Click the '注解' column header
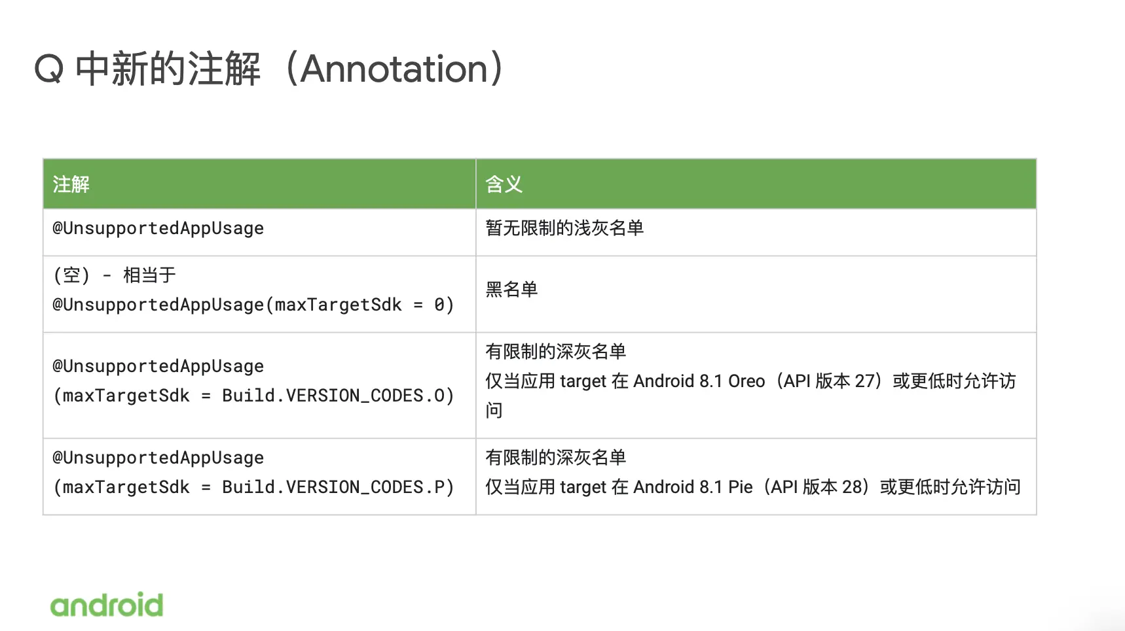The height and width of the screenshot is (631, 1125). (71, 184)
